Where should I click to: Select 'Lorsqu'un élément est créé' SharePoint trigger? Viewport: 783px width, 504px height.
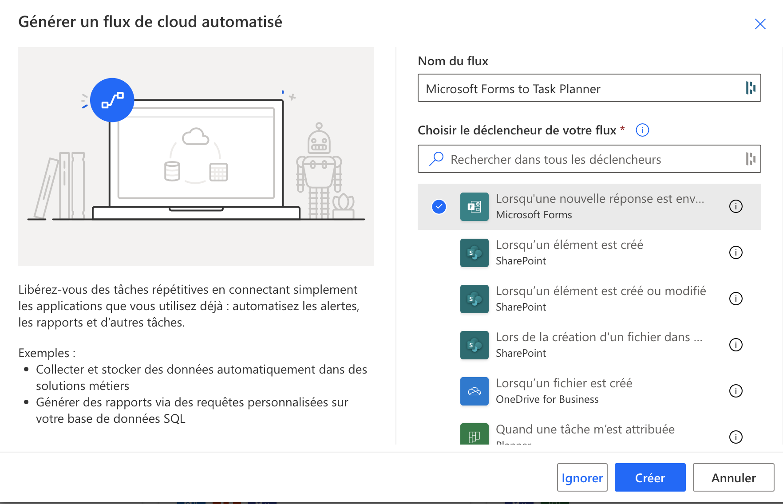click(x=569, y=252)
